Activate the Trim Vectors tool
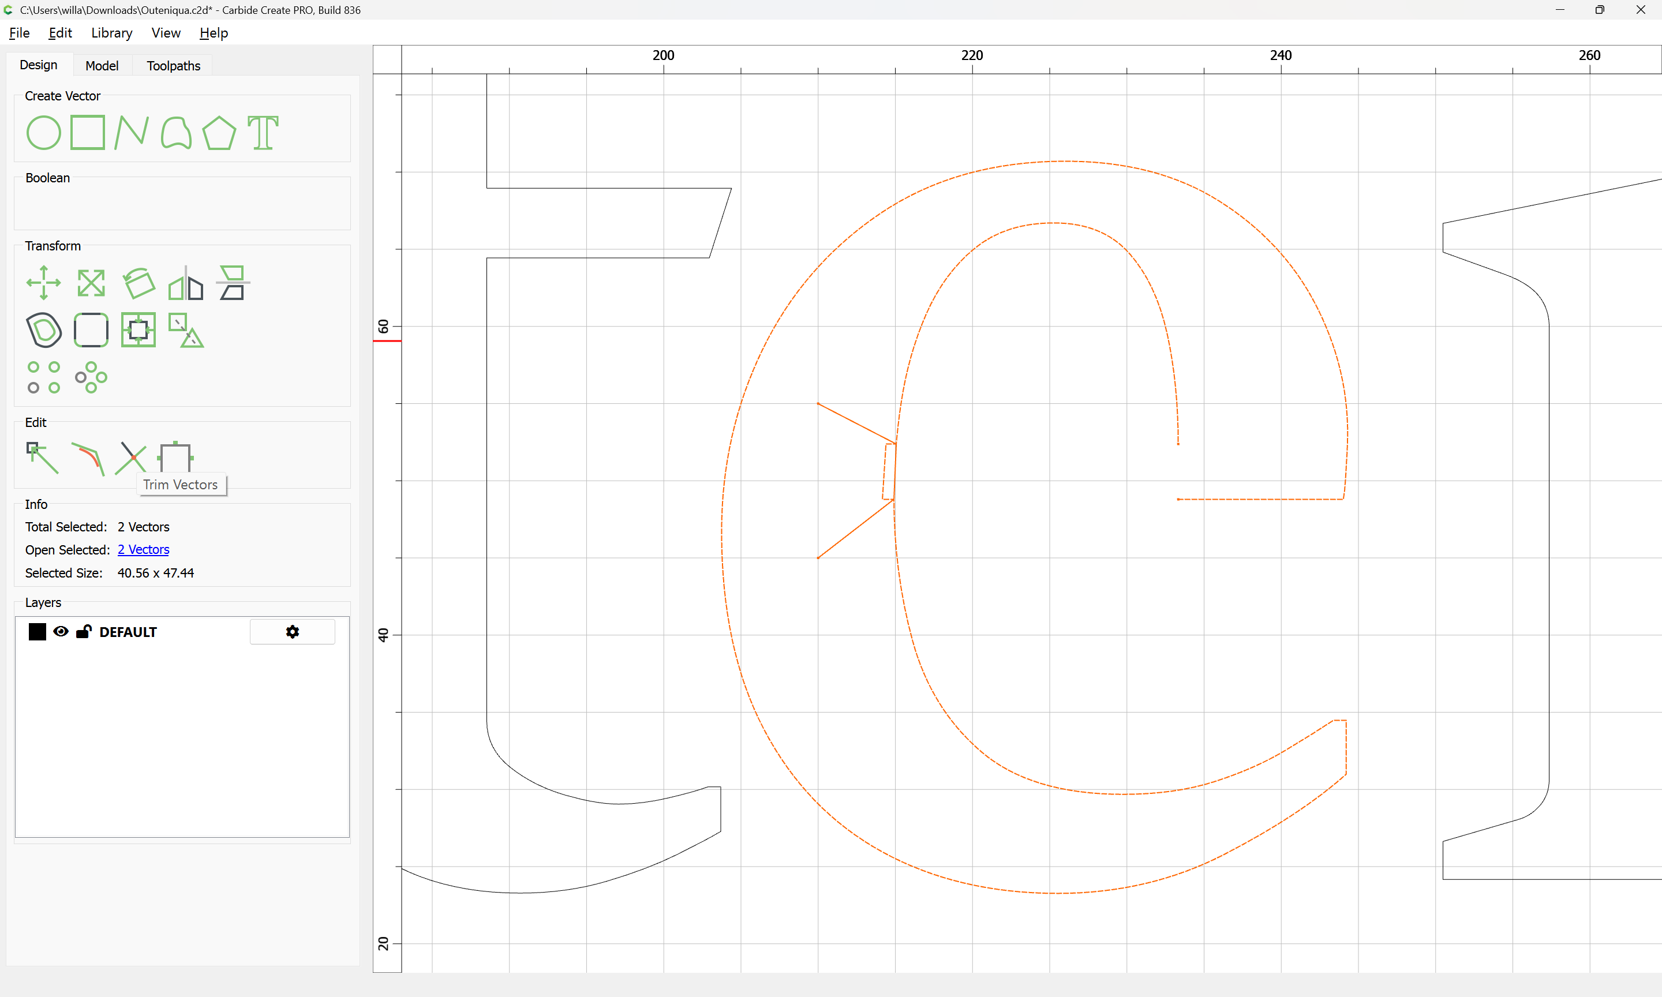This screenshot has height=997, width=1662. (x=131, y=458)
